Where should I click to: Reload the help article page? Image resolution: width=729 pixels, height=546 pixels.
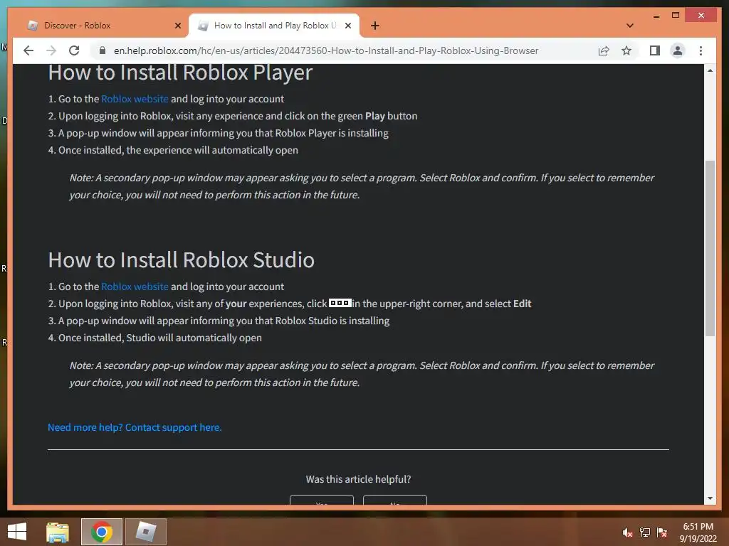point(74,50)
